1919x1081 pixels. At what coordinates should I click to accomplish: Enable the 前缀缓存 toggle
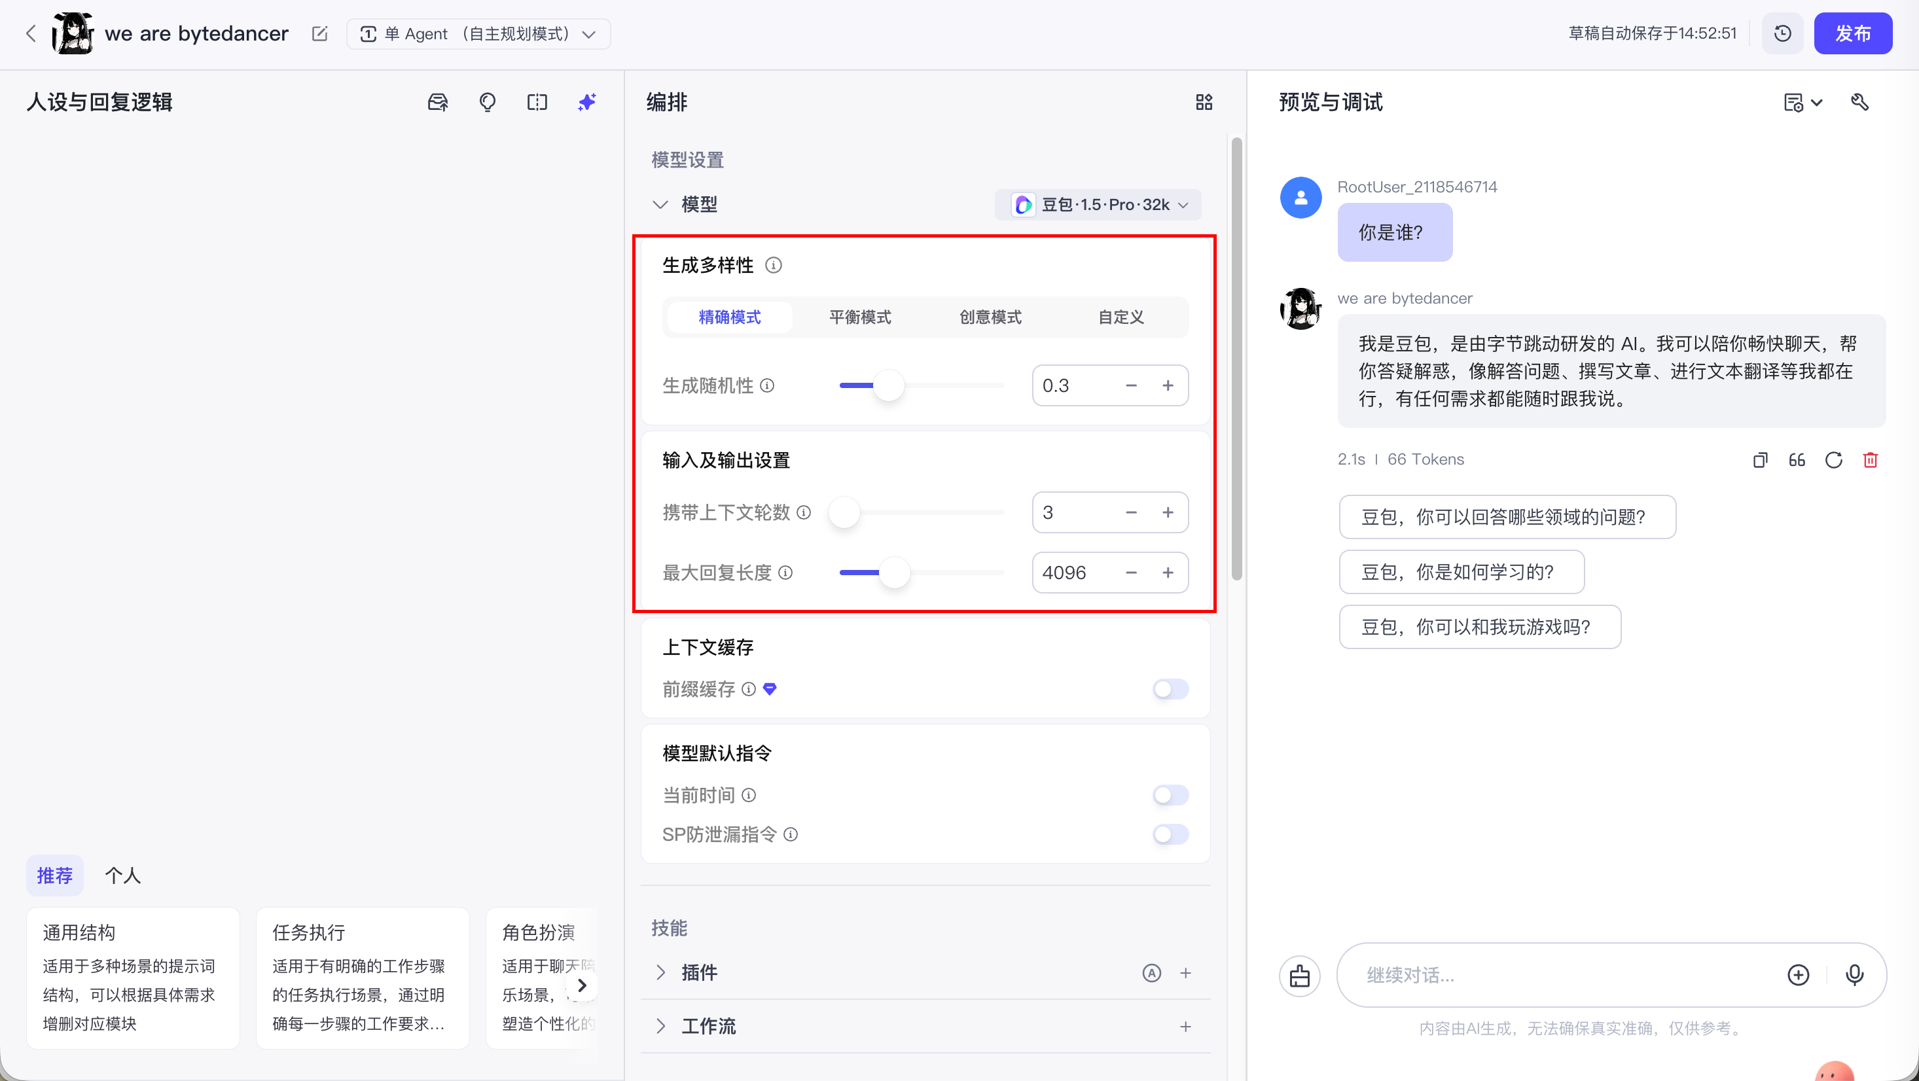click(x=1170, y=689)
